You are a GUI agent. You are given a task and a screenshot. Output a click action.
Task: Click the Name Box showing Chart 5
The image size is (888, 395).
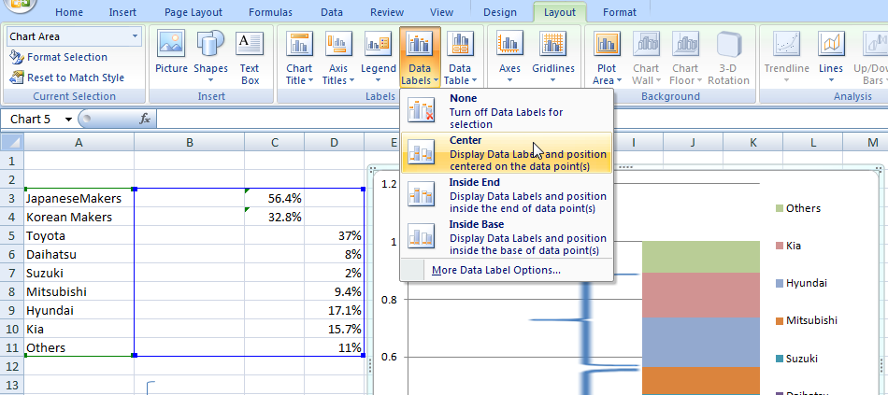click(31, 119)
